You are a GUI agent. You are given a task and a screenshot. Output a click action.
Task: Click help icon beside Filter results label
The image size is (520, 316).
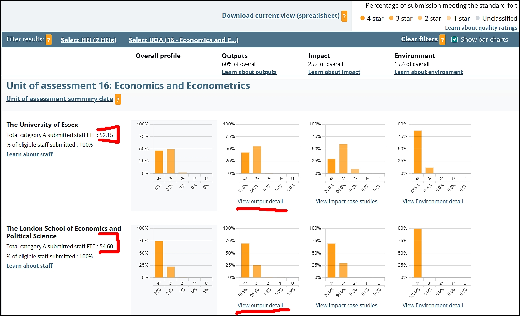pyautogui.click(x=49, y=40)
